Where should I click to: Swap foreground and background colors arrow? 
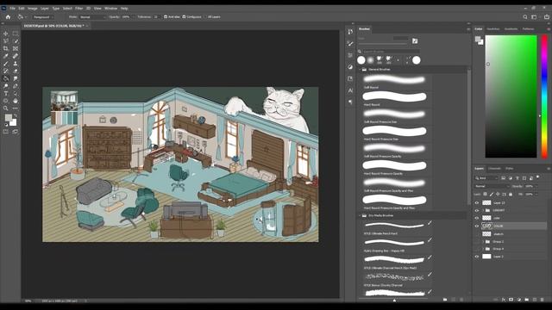pyautogui.click(x=16, y=115)
